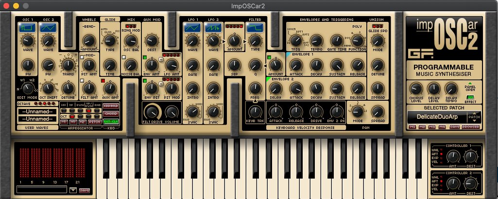Image resolution: width=498 pixels, height=199 pixels.
Task: Toggle the green square beside ENV PIT
Action: tap(145, 82)
